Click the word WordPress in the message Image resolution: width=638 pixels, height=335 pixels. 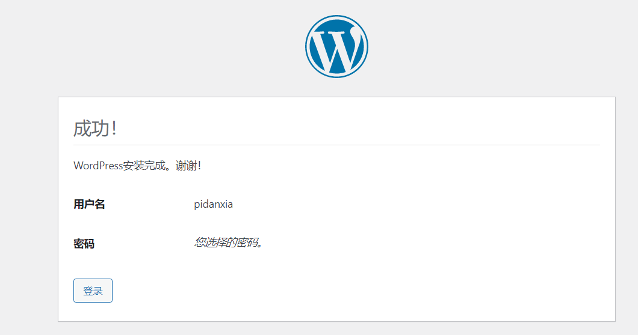98,166
